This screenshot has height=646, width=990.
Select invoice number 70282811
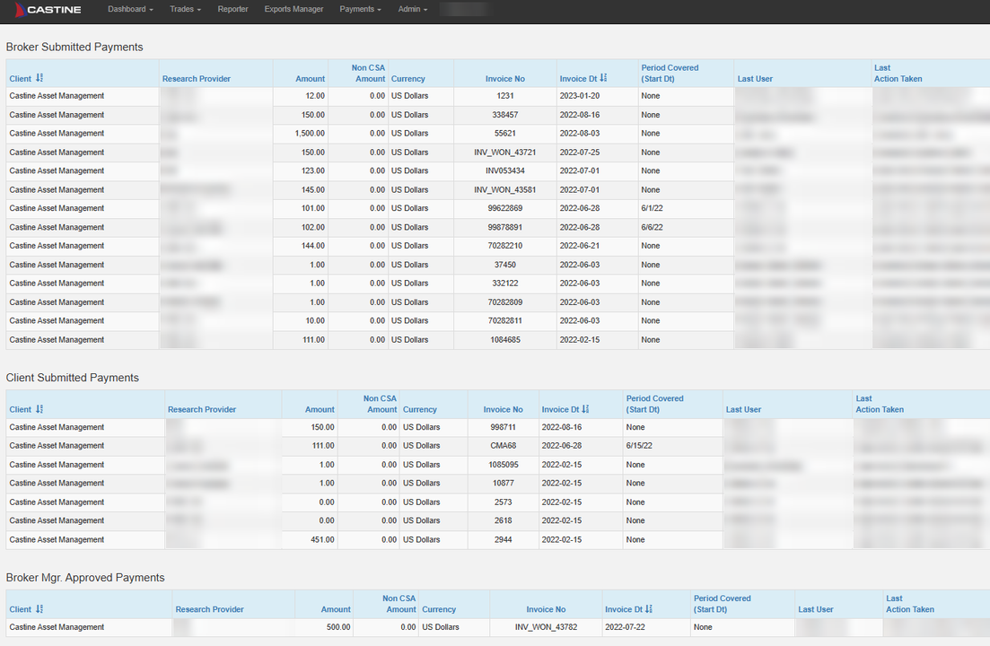(x=505, y=321)
